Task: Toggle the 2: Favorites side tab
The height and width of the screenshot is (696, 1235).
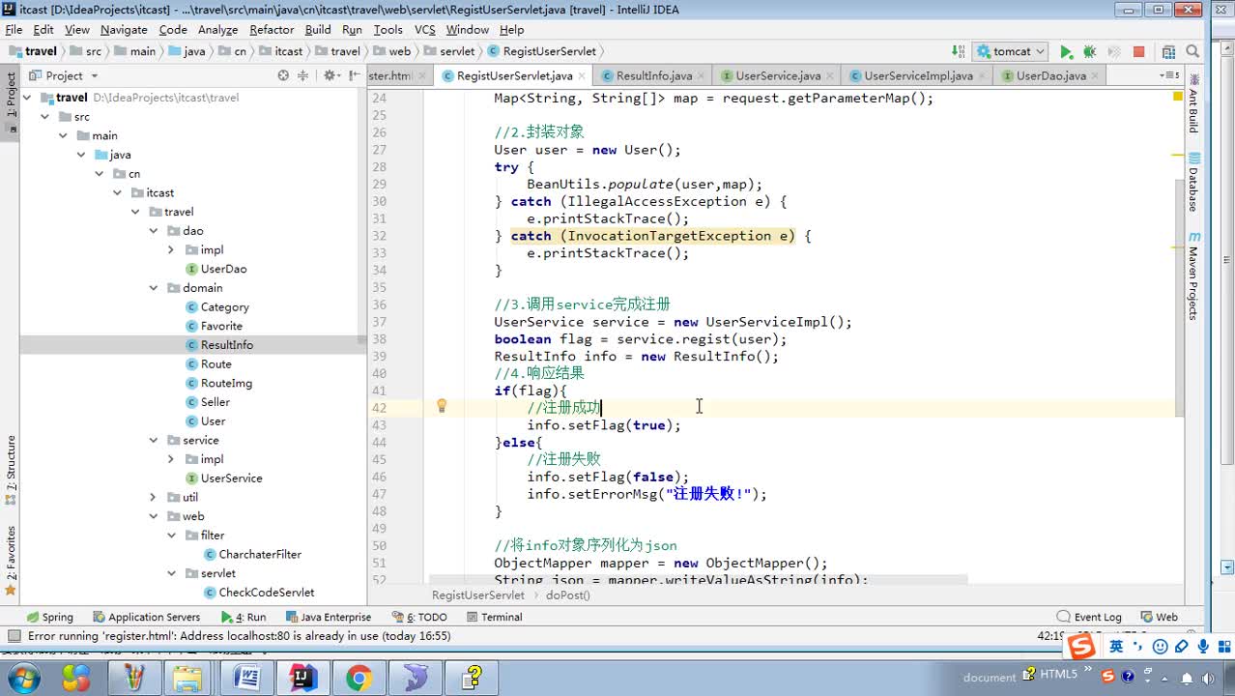Action: 11,561
